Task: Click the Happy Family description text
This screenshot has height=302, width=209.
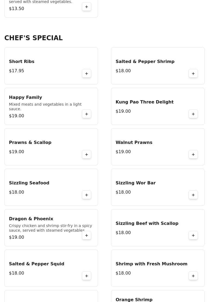Action: coord(45,107)
